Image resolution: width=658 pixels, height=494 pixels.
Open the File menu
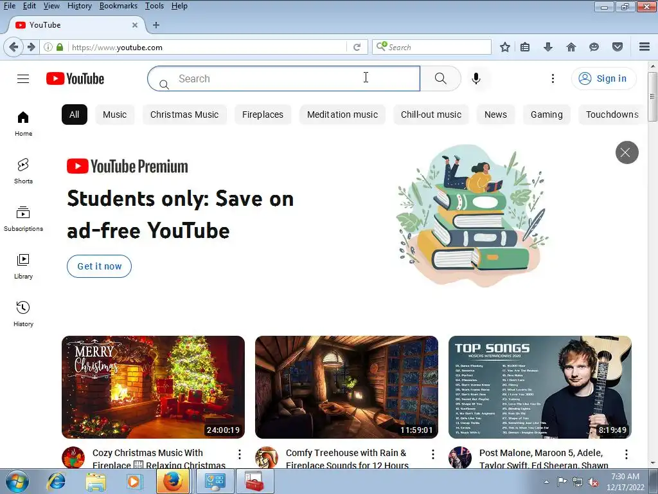tap(9, 6)
